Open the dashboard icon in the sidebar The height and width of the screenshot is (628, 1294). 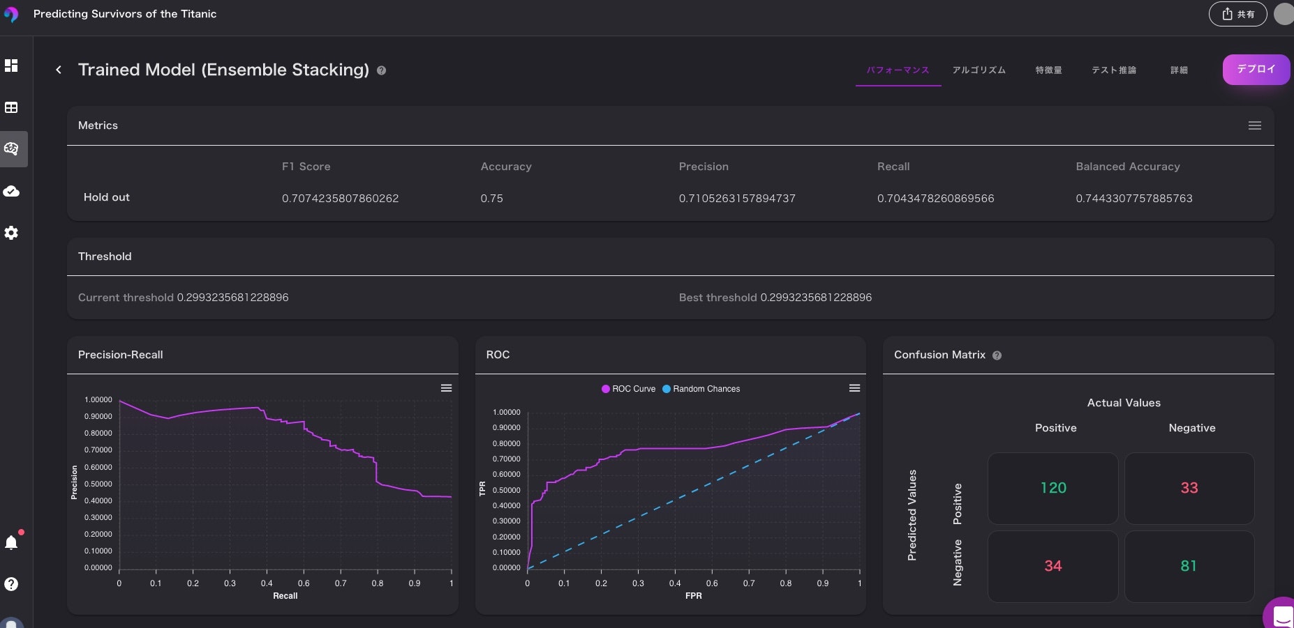click(x=11, y=66)
